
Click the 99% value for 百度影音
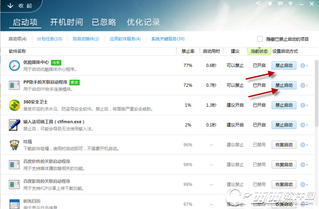click(x=188, y=184)
